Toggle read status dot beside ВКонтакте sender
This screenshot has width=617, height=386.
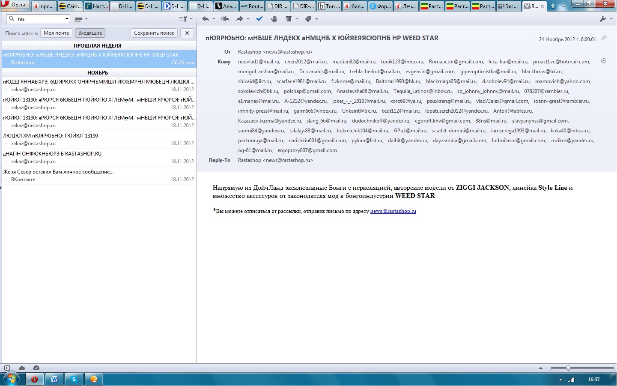coord(6,180)
